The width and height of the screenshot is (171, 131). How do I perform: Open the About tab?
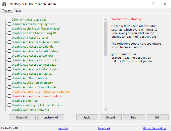(18, 11)
